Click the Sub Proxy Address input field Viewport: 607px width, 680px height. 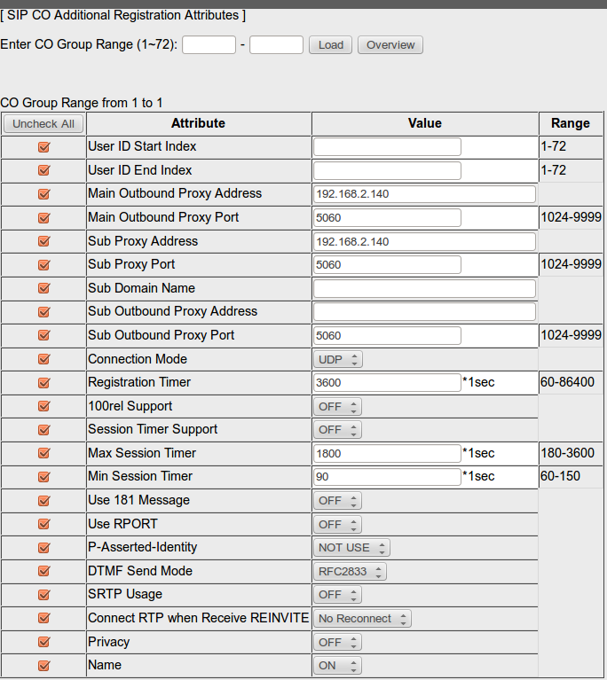[424, 241]
